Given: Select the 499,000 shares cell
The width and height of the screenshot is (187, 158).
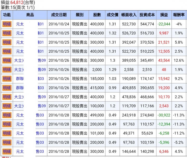Looking at the screenshot, I should point(97,115).
